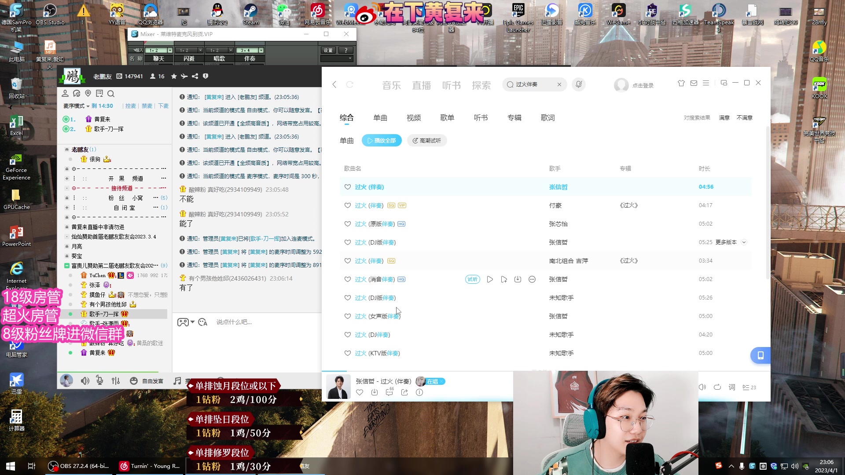Screen dimensions: 845x475
Task: Like the now-playing song with heart icon
Action: [x=360, y=392]
